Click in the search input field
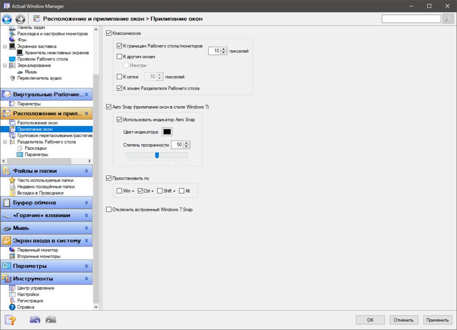The width and height of the screenshot is (457, 330). pos(411,19)
